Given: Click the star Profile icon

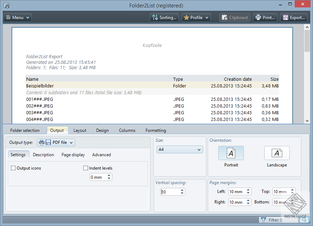Looking at the screenshot, I should coord(187,17).
